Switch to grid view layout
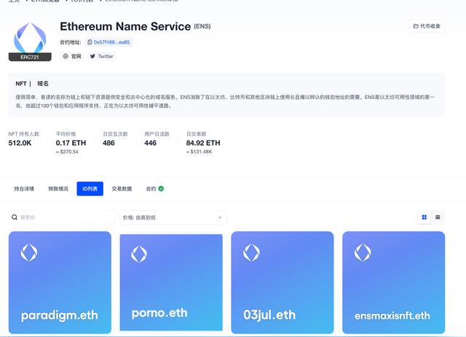This screenshot has height=337, width=466. pos(424,217)
